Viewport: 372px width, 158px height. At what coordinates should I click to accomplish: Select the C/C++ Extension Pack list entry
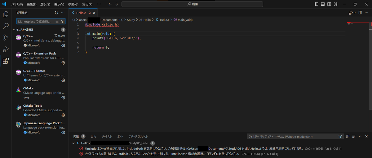(x=39, y=58)
